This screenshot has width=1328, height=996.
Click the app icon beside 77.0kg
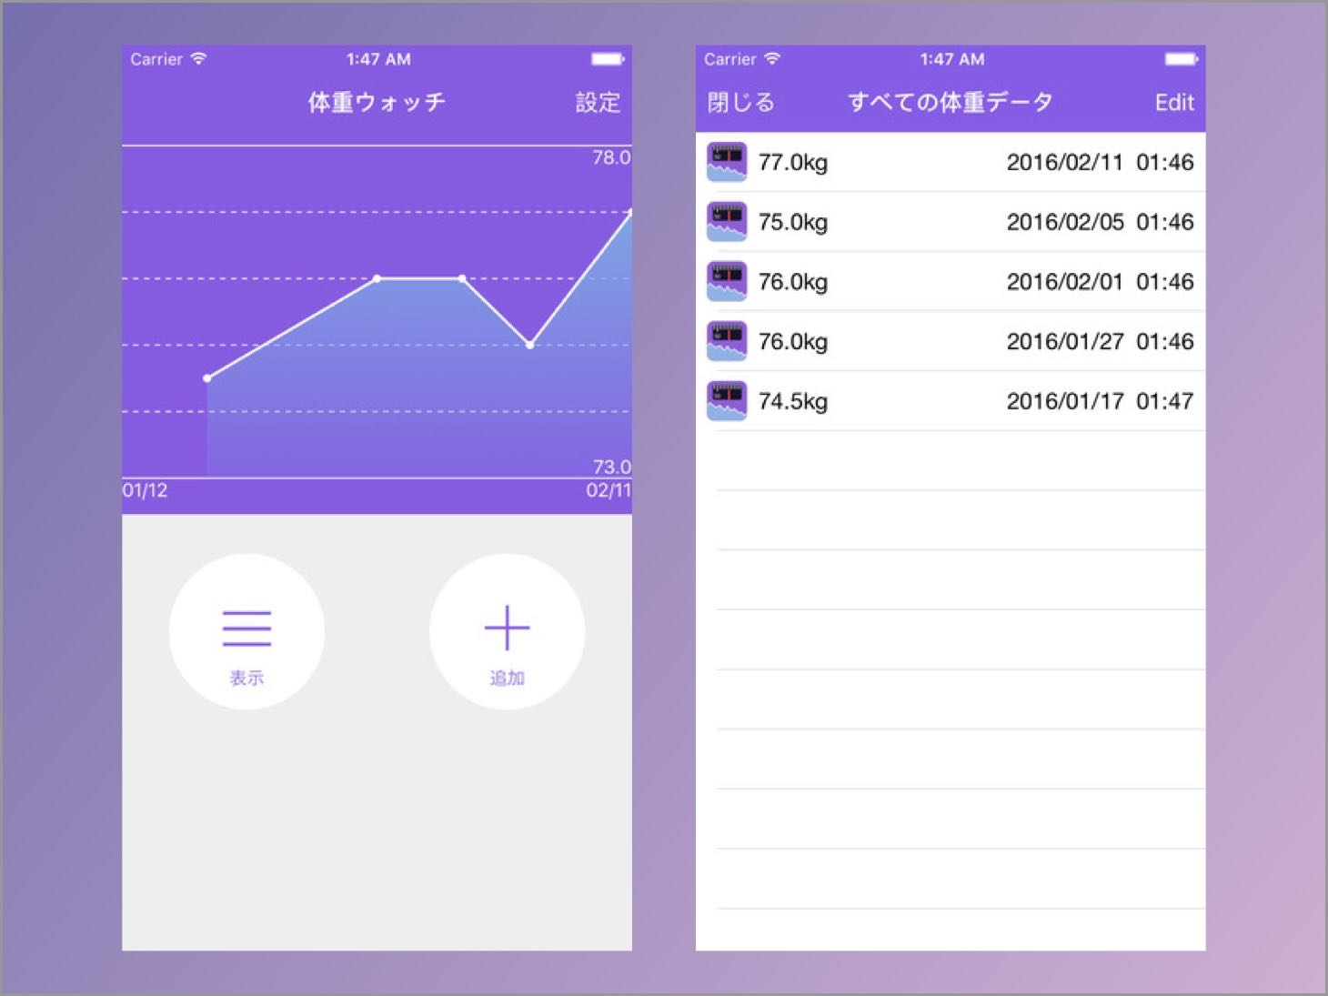point(727,162)
